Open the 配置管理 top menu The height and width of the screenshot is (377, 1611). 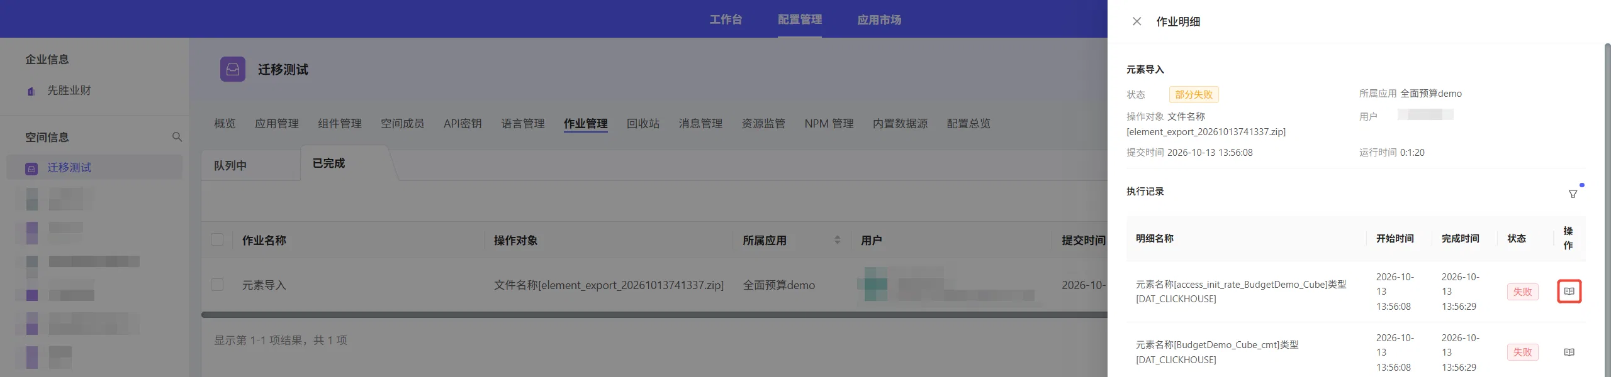(x=799, y=19)
